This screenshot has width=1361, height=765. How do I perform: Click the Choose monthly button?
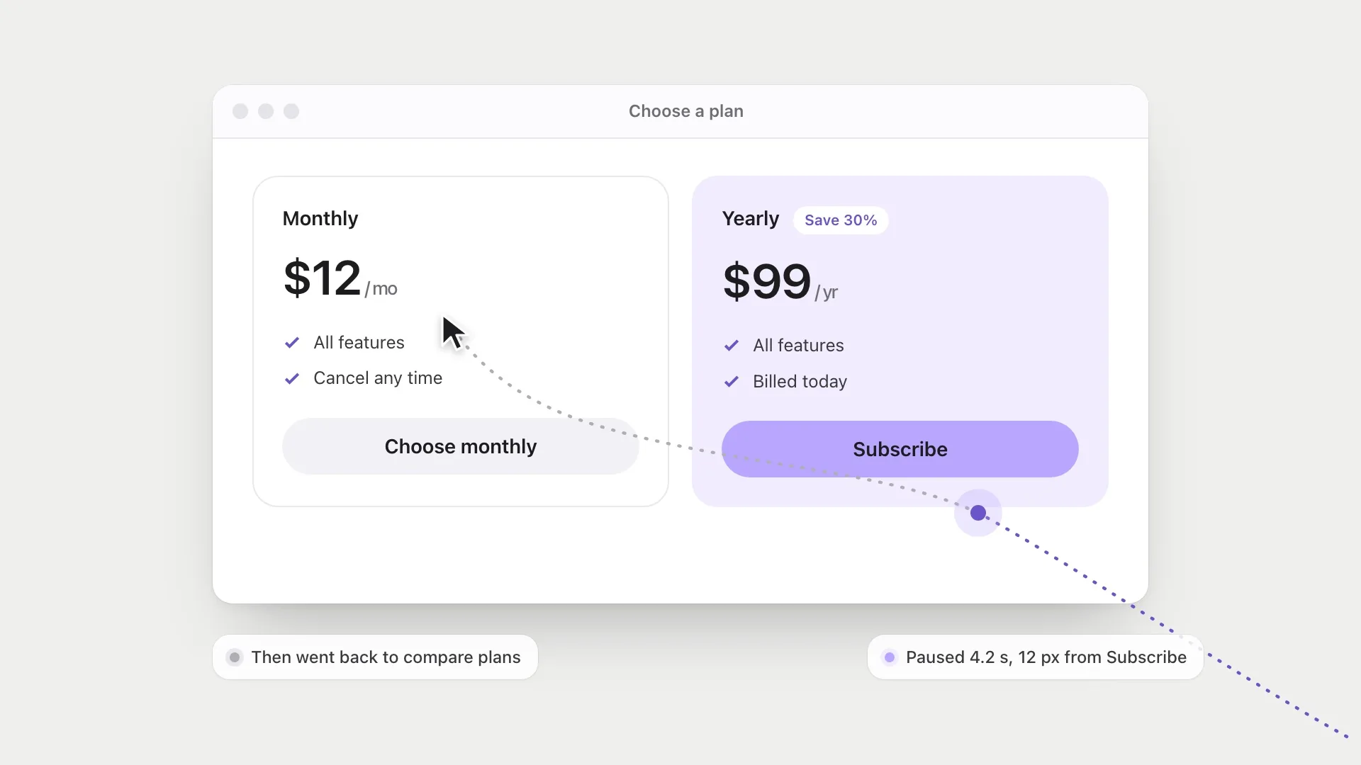pyautogui.click(x=461, y=446)
